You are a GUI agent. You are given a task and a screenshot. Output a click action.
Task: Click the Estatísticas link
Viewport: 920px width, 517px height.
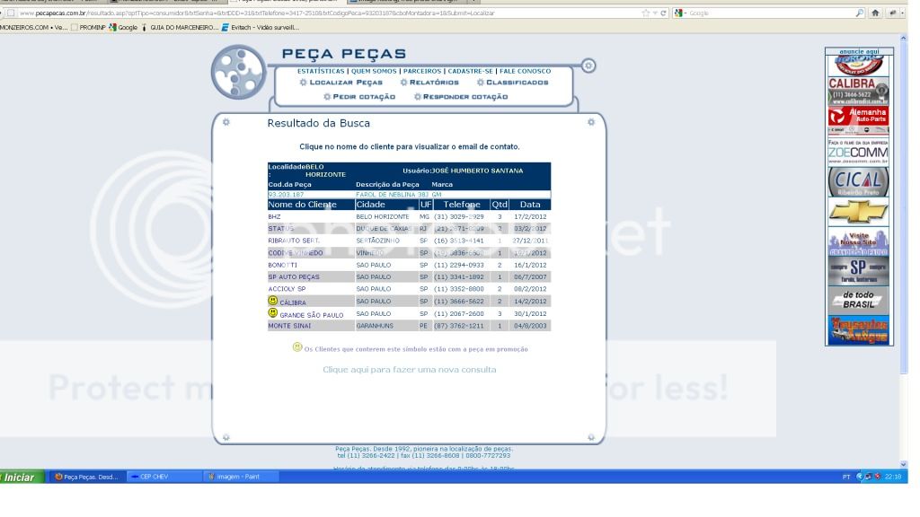point(321,71)
